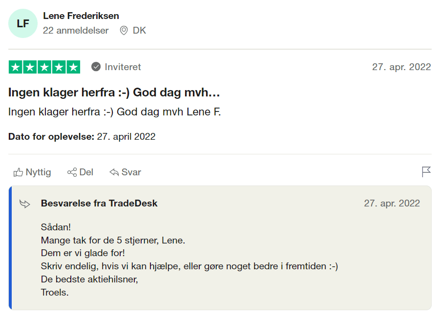This screenshot has width=438, height=317.
Task: Click the fifth green star
Action: click(x=73, y=67)
